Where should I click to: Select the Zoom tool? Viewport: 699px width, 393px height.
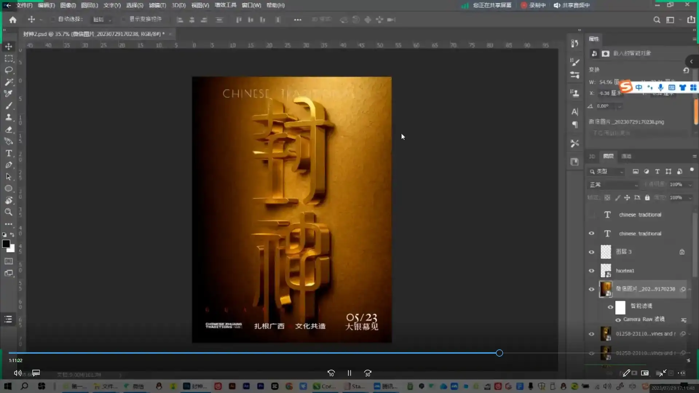tap(9, 212)
